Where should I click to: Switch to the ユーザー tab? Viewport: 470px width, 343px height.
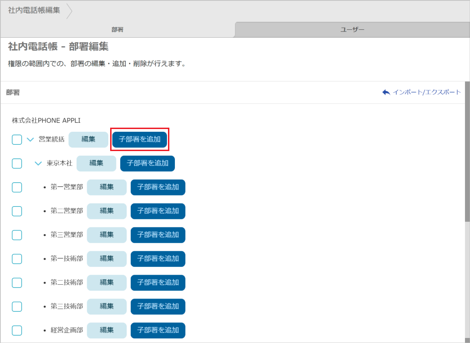(x=352, y=30)
